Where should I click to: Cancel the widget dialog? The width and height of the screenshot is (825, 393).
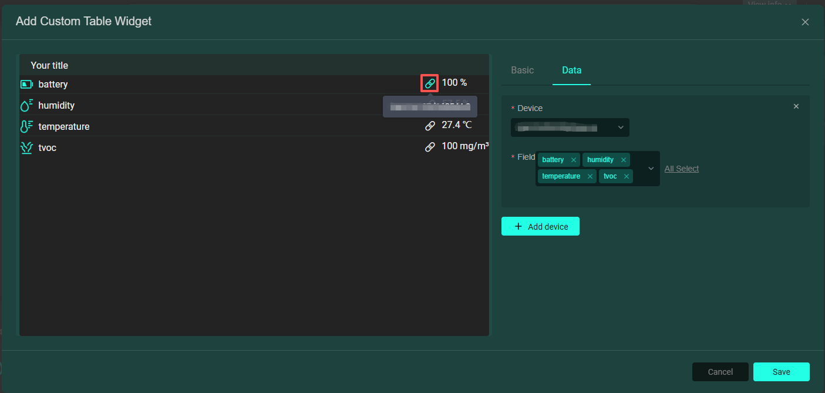click(720, 372)
